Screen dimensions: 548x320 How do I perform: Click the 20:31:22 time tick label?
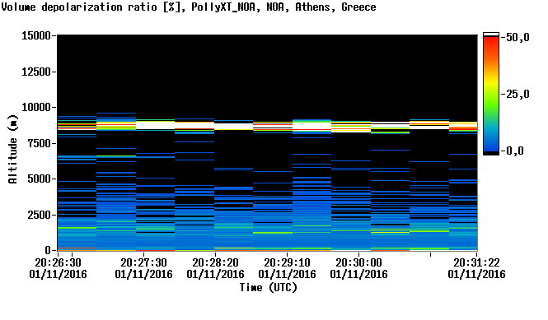pos(476,268)
